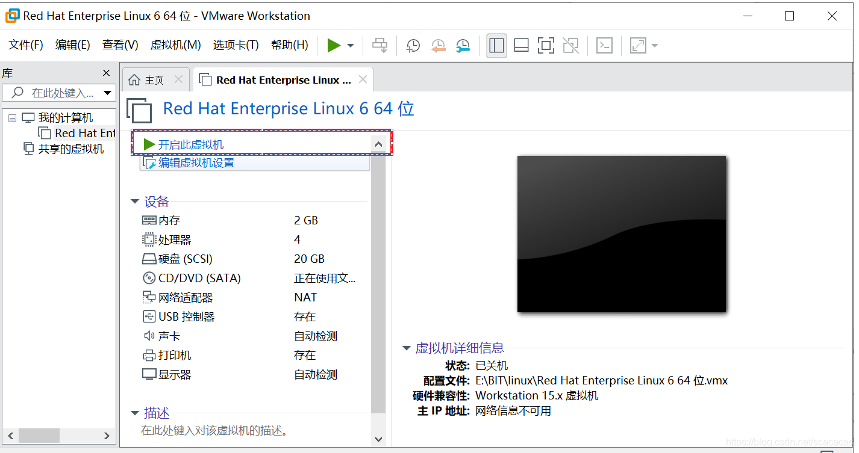Click the 网络适配器 device icon
859x453 pixels.
[x=149, y=297]
